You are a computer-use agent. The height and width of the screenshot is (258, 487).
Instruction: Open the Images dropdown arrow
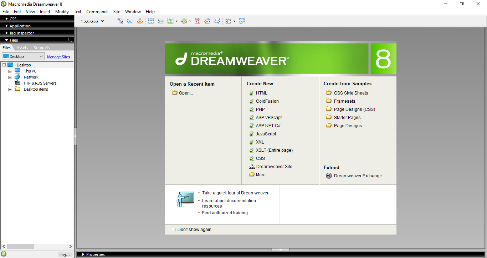coord(176,21)
